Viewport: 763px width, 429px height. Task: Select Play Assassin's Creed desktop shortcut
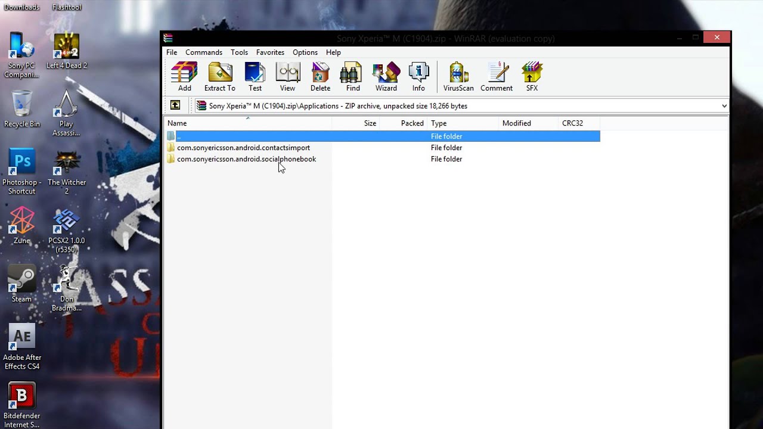(x=66, y=113)
